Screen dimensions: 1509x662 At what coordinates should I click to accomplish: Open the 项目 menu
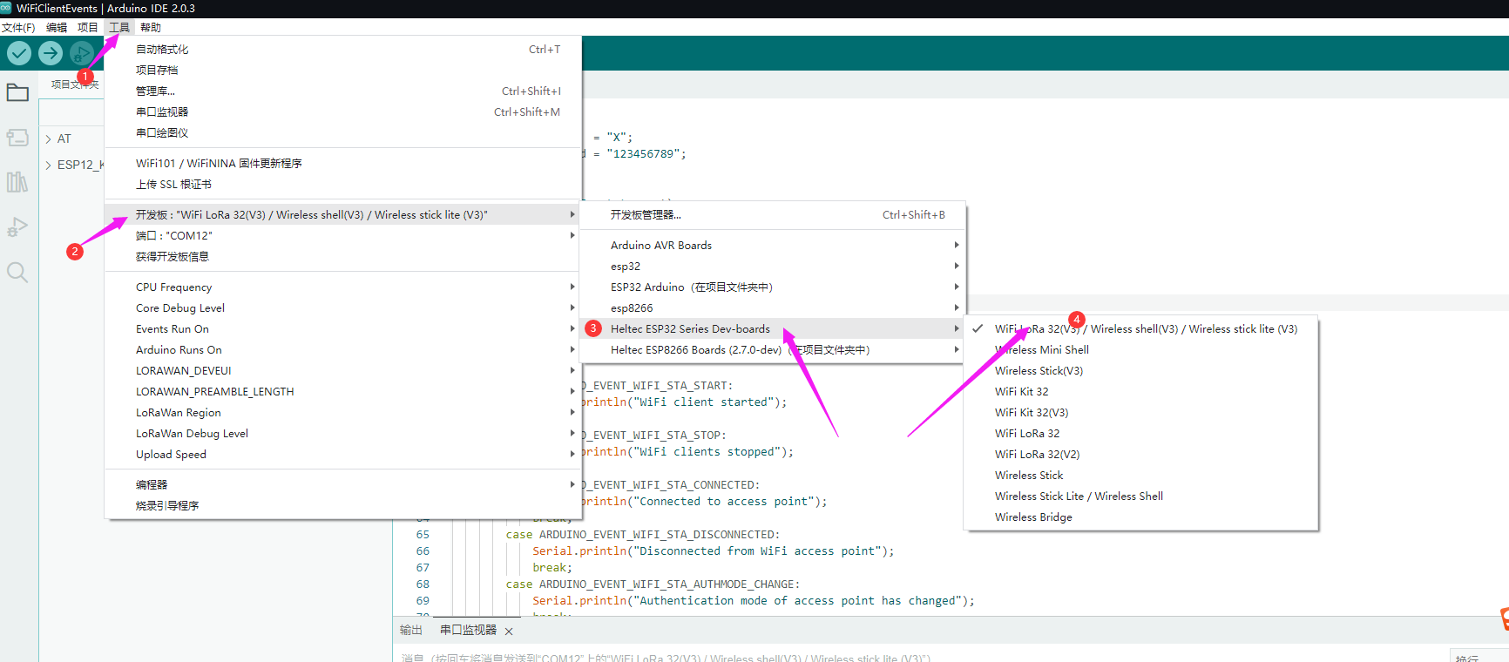(88, 28)
